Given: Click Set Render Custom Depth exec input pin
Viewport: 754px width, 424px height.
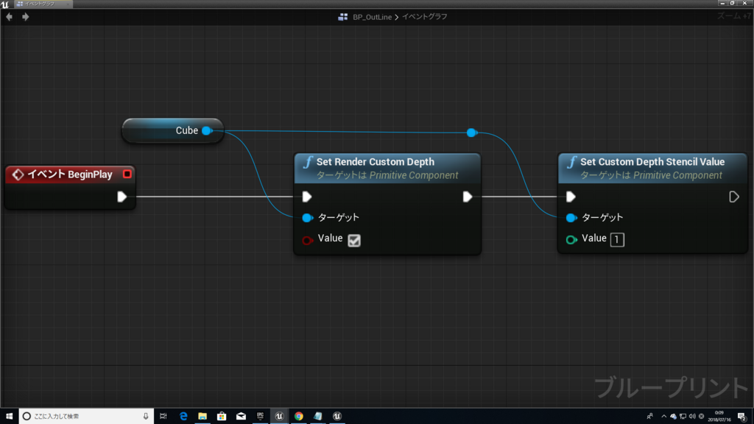Looking at the screenshot, I should coord(307,197).
